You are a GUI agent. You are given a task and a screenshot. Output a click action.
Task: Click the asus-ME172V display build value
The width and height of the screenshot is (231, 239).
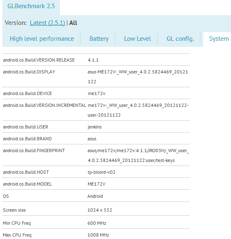pyautogui.click(x=138, y=77)
